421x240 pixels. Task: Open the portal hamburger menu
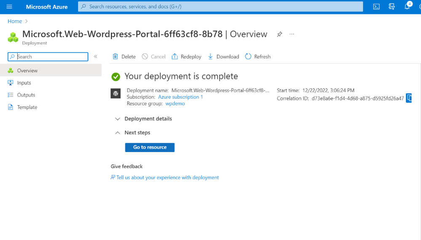tap(9, 6)
